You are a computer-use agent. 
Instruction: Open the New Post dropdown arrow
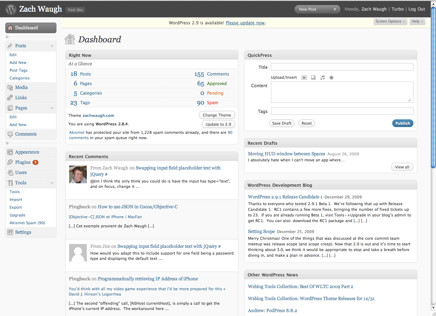pos(335,10)
